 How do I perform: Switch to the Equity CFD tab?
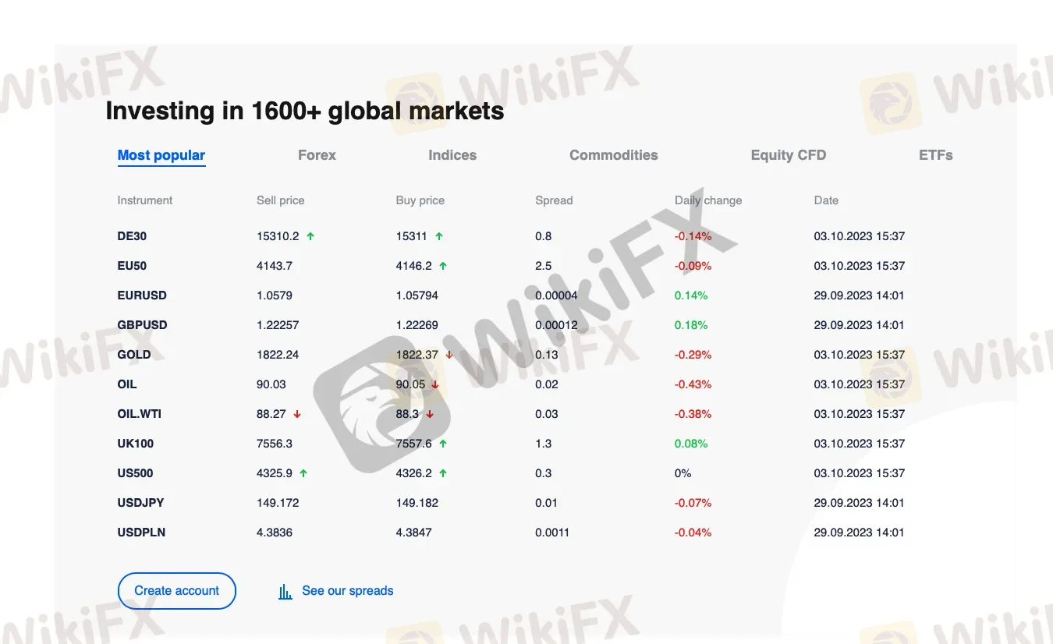click(788, 155)
